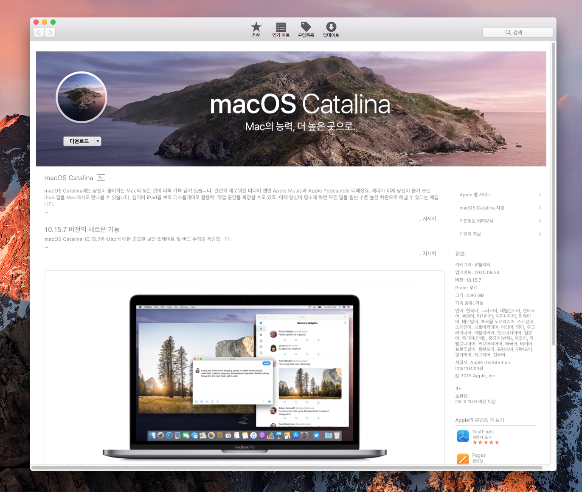Open the 추천 (Featured) tab
This screenshot has width=582, height=492.
tap(256, 30)
